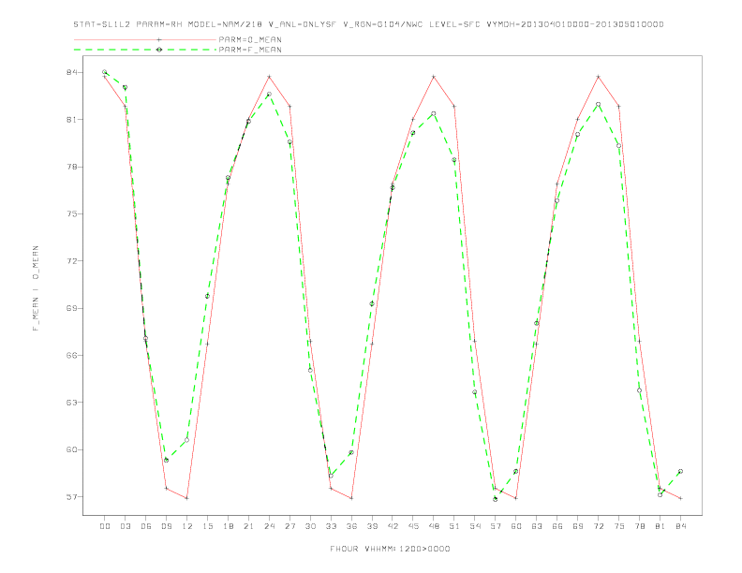Click the y-axis tick label 57
Image resolution: width=742 pixels, height=573 pixels.
click(72, 497)
